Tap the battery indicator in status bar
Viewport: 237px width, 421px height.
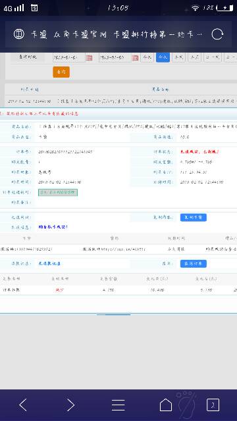point(225,8)
